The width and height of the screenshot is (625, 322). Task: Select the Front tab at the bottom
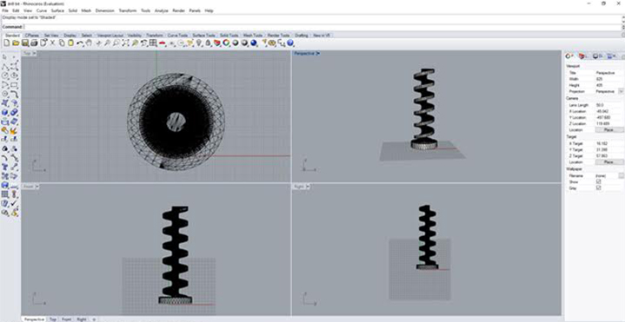click(x=66, y=319)
